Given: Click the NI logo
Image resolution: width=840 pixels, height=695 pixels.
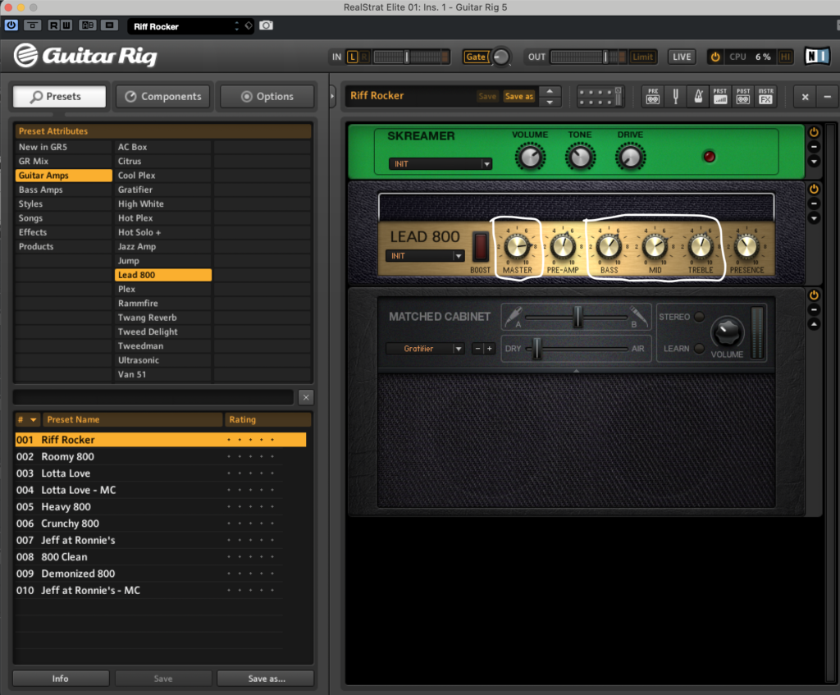Looking at the screenshot, I should (817, 57).
